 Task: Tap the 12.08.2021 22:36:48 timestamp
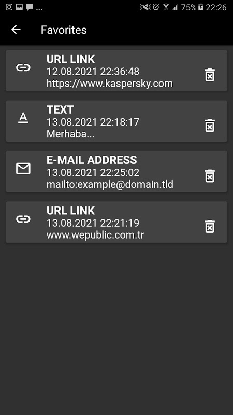[93, 72]
